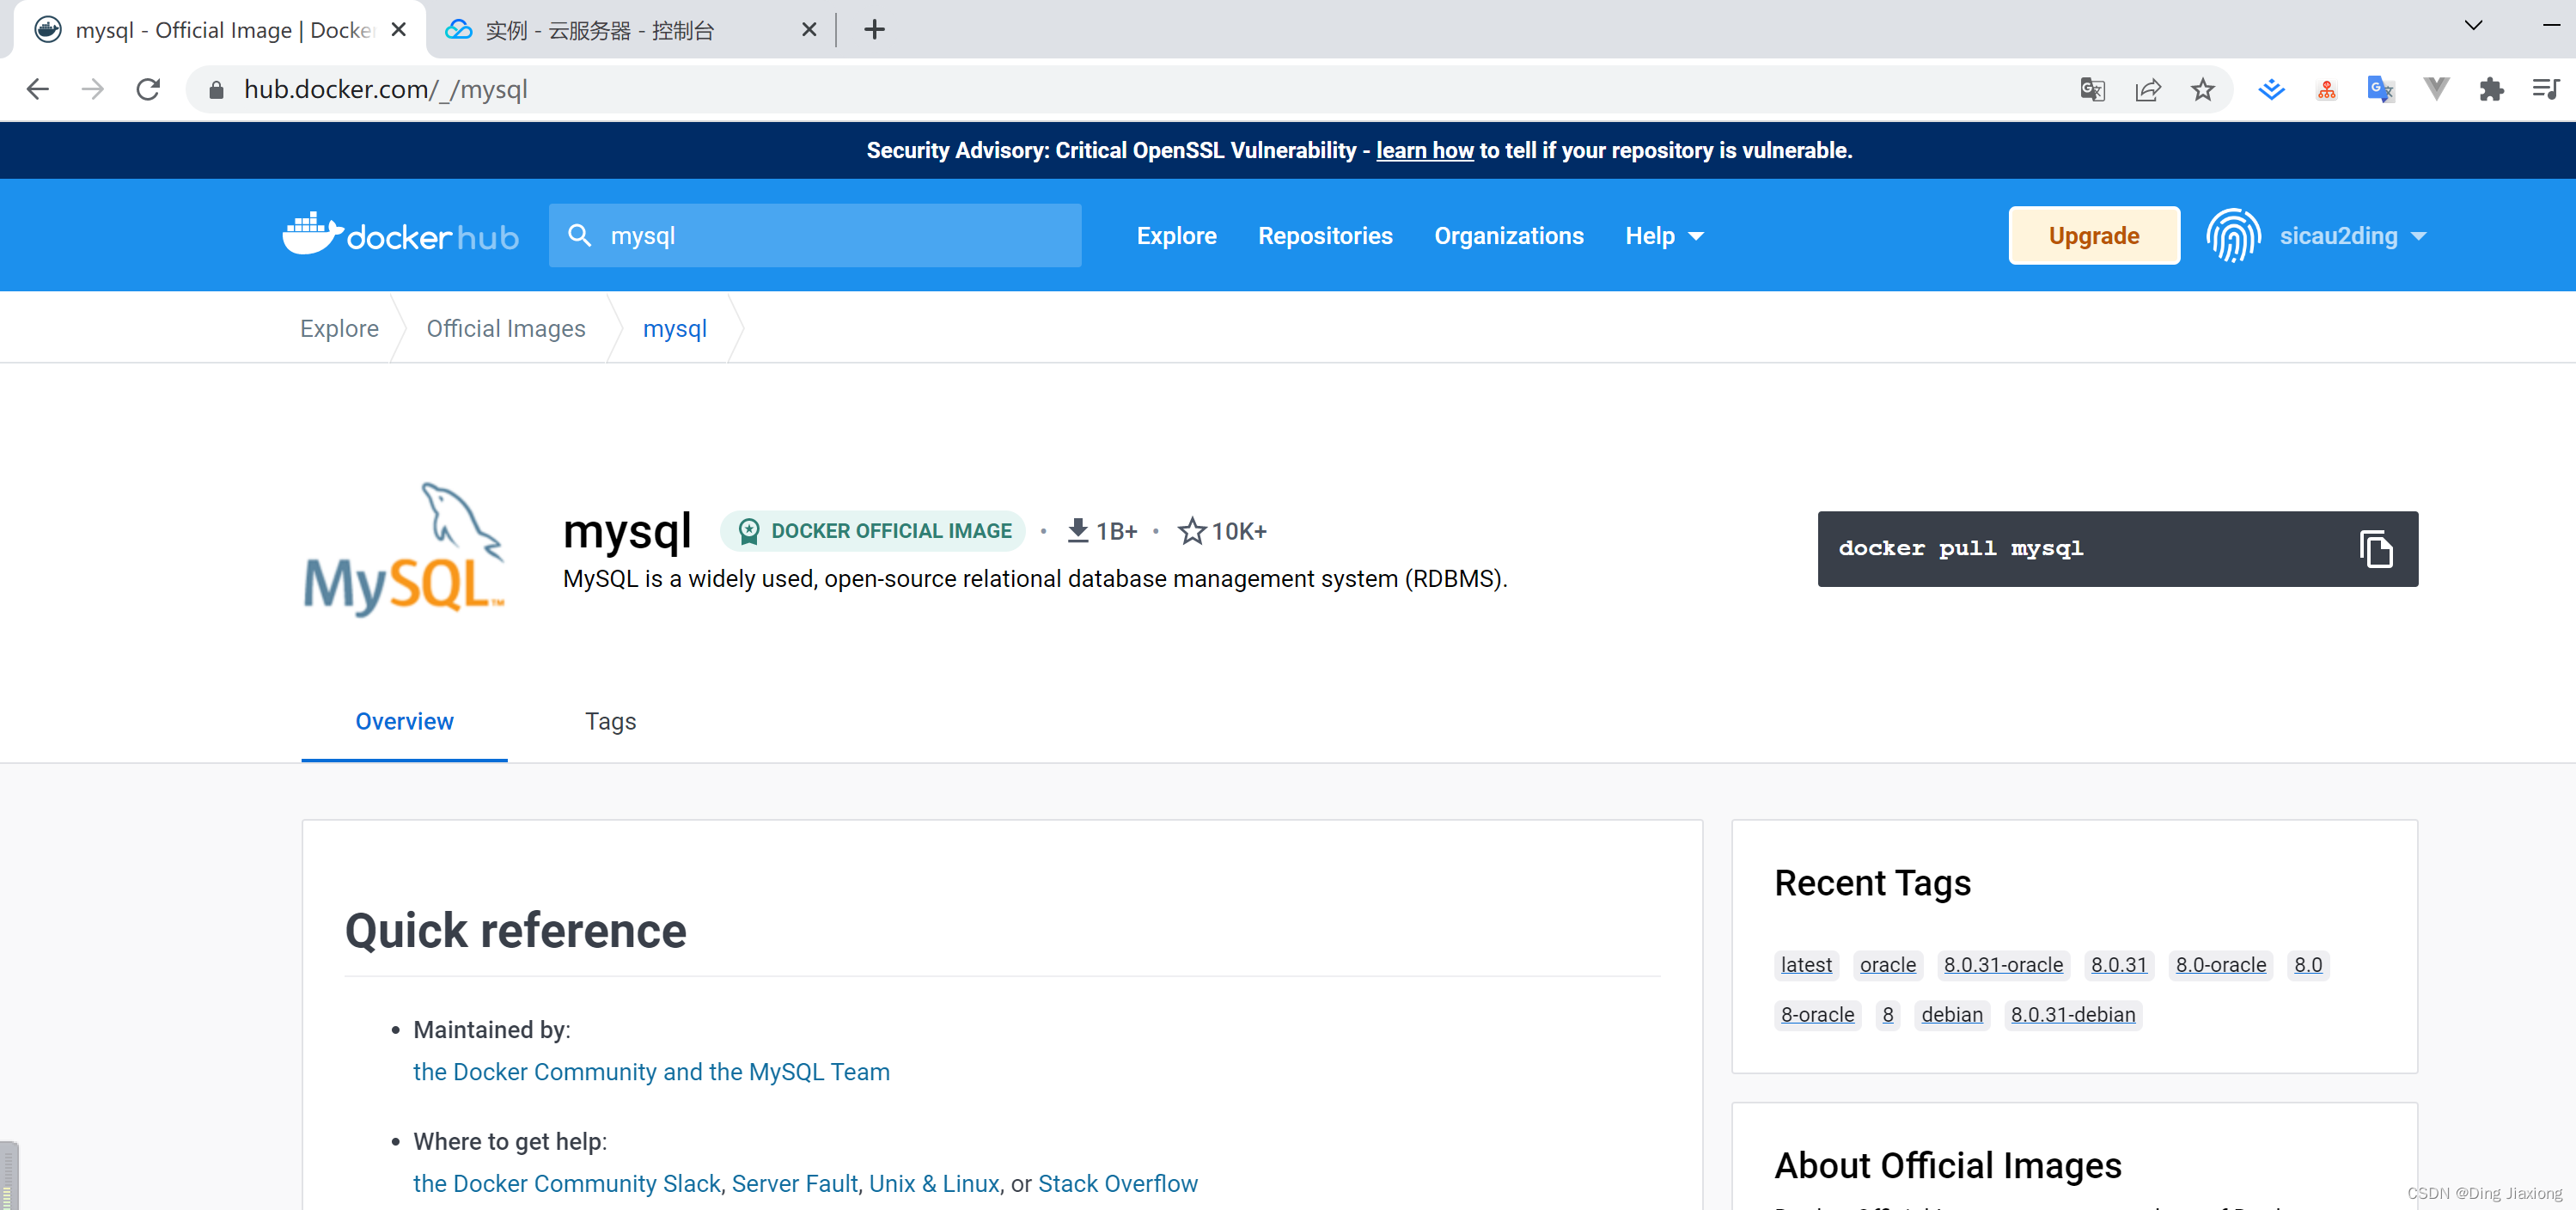
Task: Select the latest tag
Action: tap(1806, 965)
